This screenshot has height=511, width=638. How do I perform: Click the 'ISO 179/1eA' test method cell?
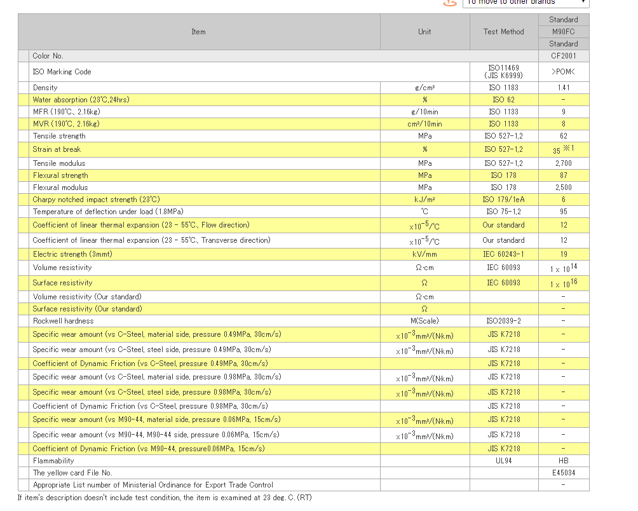[x=504, y=200]
